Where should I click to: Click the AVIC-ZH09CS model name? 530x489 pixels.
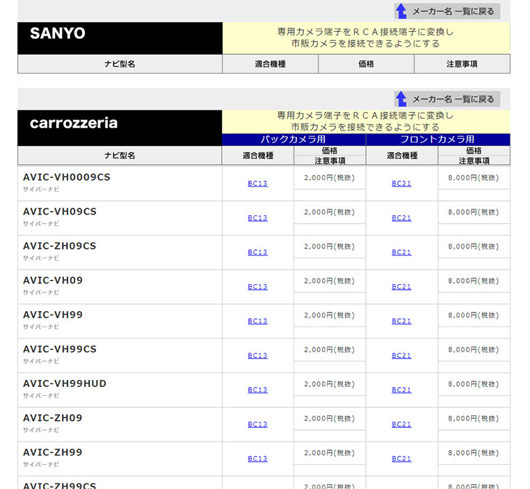60,247
